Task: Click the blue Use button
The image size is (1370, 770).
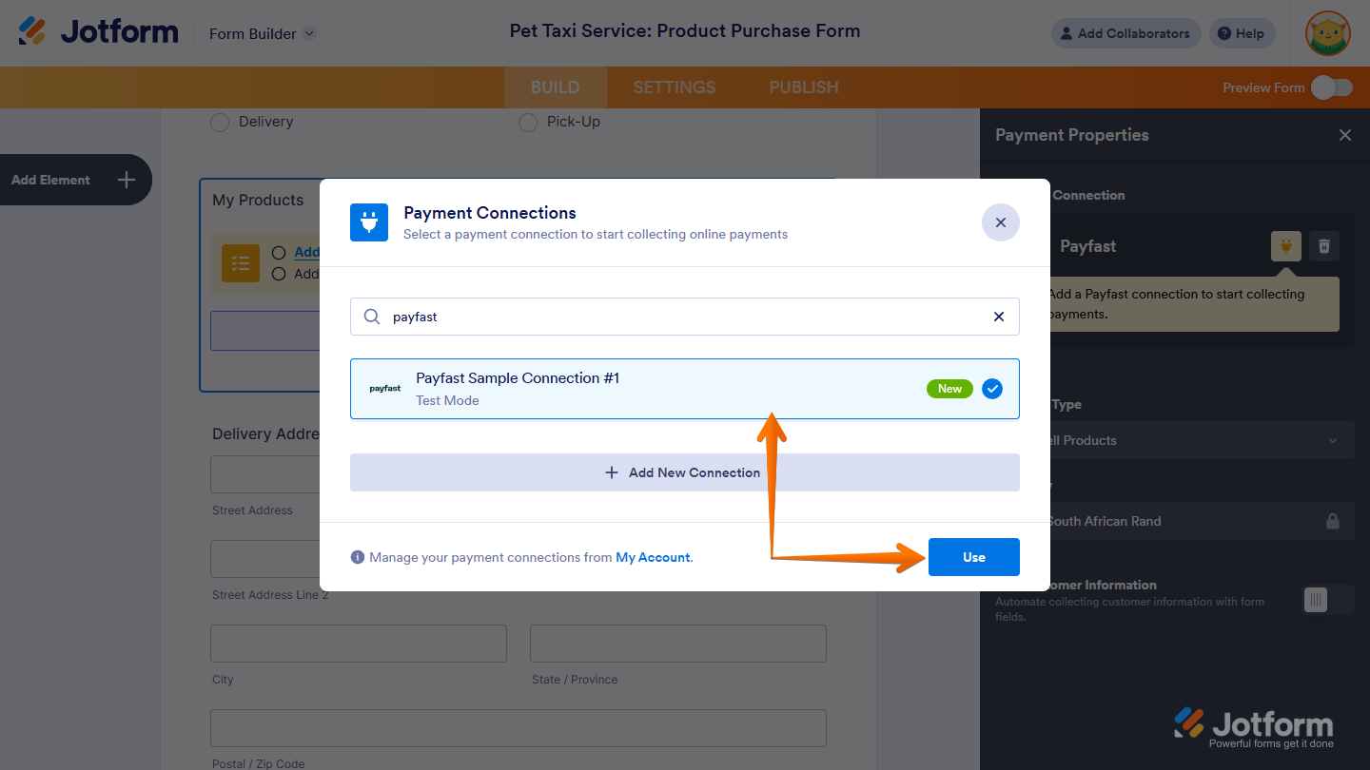Action: (973, 557)
